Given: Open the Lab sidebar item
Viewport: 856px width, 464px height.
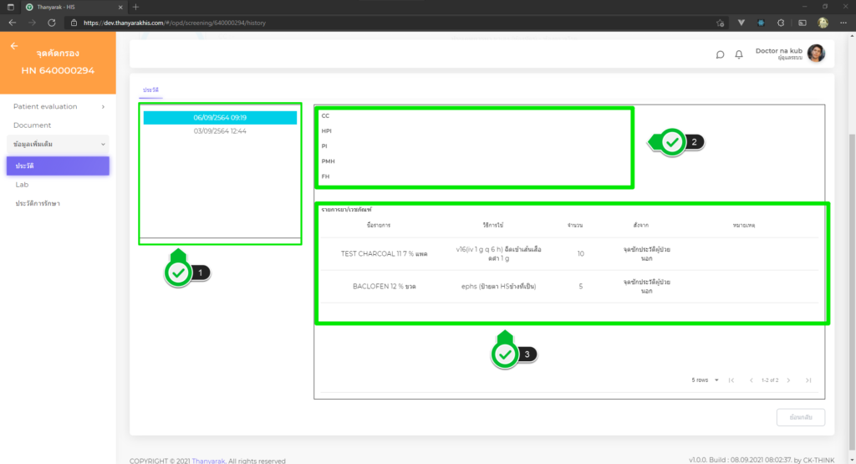Looking at the screenshot, I should 22,184.
